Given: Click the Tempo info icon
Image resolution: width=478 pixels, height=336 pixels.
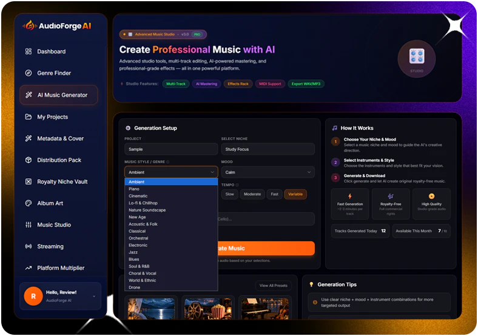Looking at the screenshot, I should pyautogui.click(x=237, y=185).
